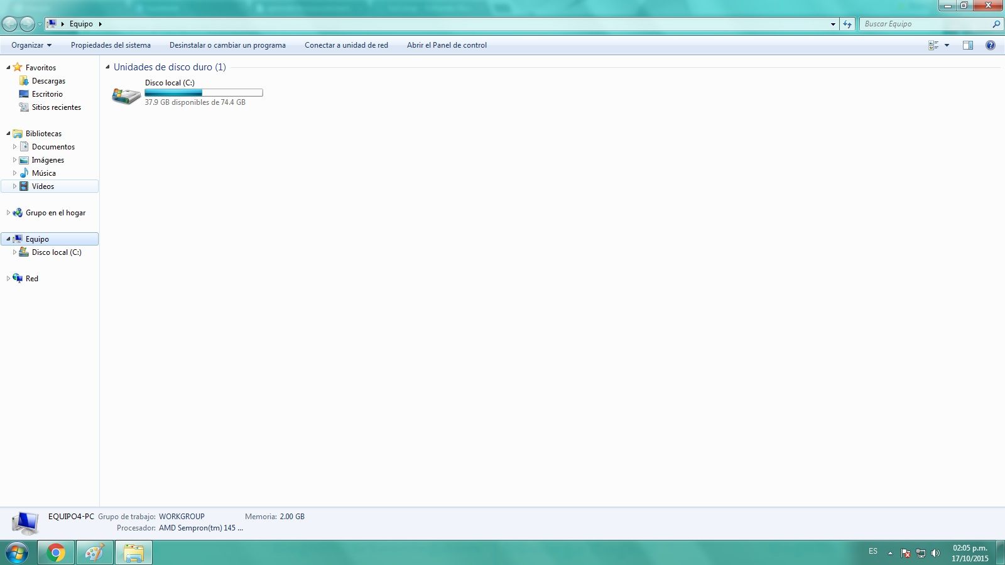Click the volume speaker tray icon
The image size is (1005, 565).
pyautogui.click(x=935, y=553)
